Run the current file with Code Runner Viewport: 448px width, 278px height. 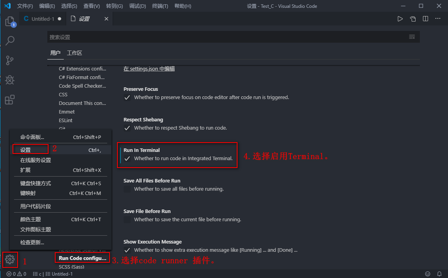[x=400, y=18]
